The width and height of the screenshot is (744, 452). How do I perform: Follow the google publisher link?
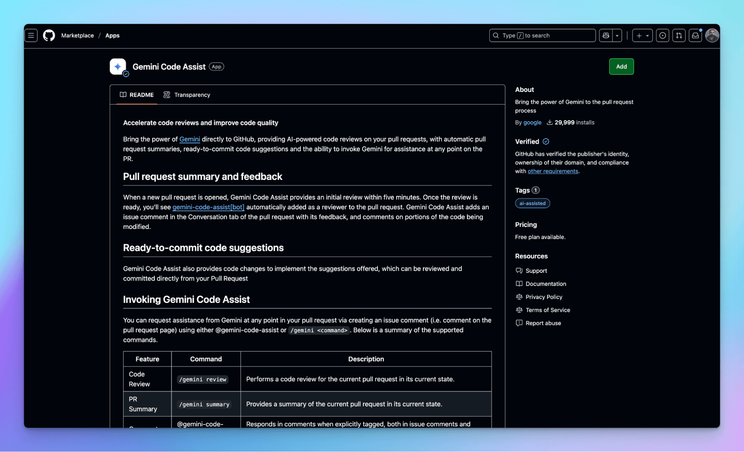coord(532,122)
